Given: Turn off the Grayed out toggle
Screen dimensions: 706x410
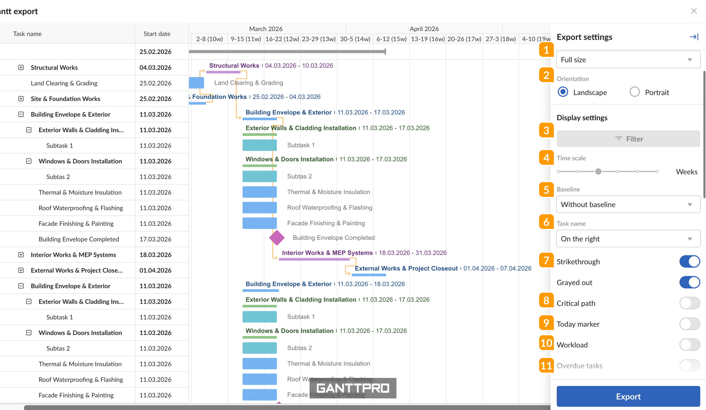Looking at the screenshot, I should coord(689,282).
